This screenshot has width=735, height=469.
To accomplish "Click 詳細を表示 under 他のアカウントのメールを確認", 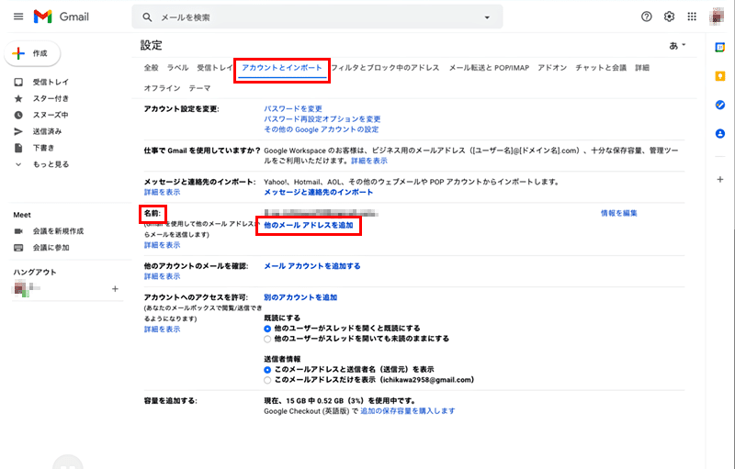I will coord(162,276).
